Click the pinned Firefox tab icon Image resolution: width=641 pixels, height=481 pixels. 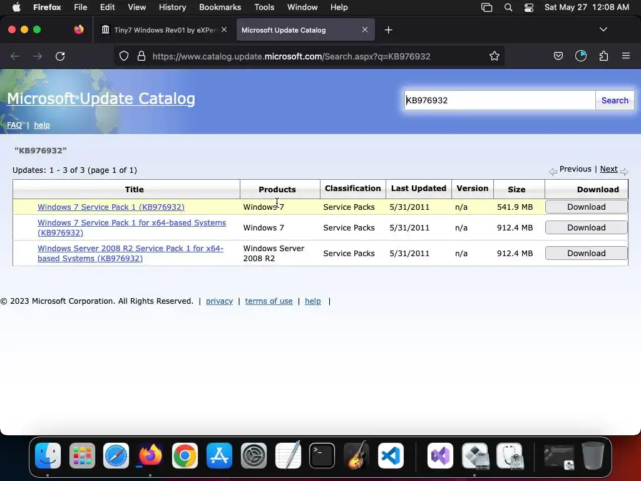point(79,29)
